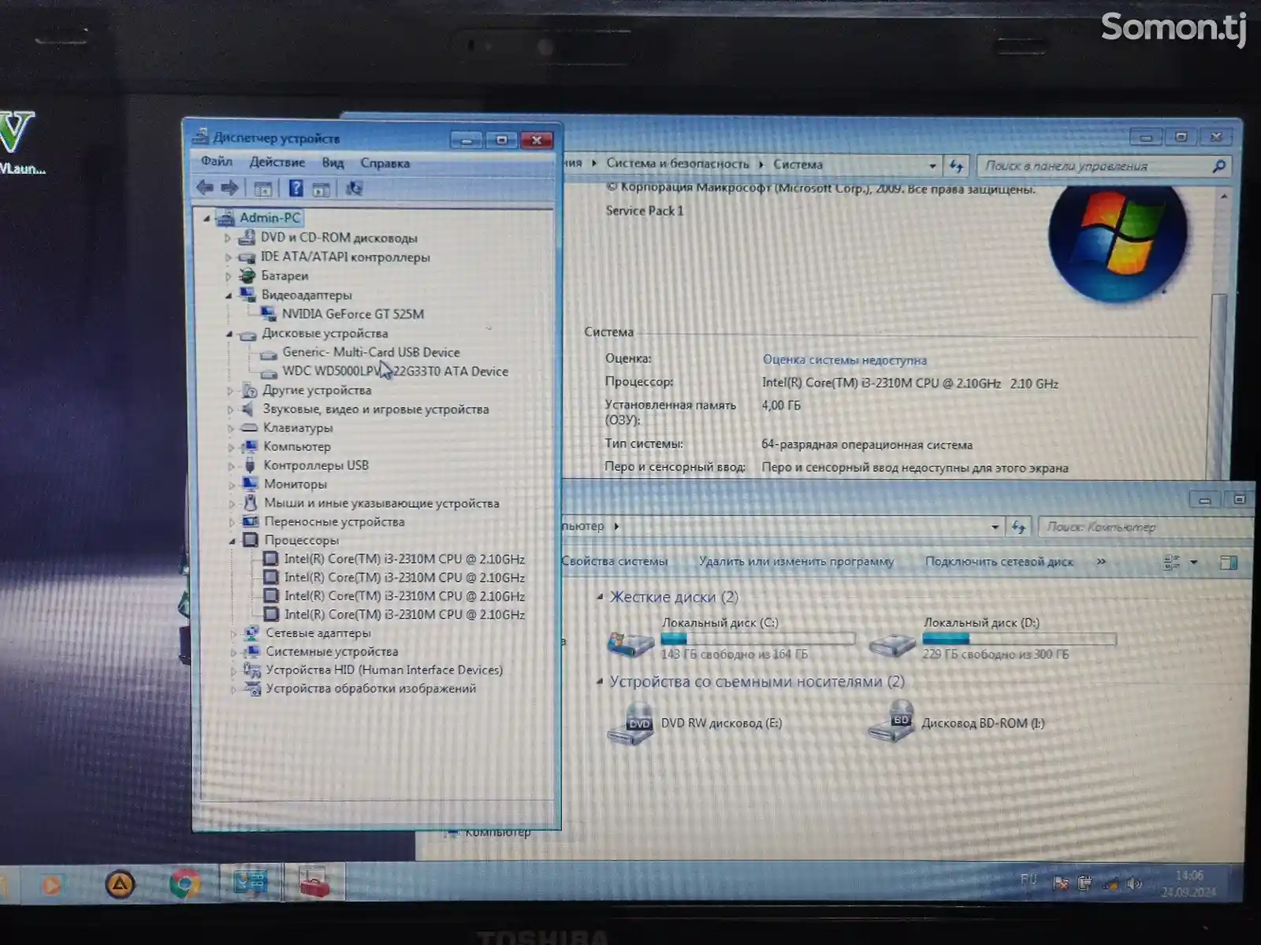
Task: Collapse the Admin-PC root node
Action: click(206, 218)
